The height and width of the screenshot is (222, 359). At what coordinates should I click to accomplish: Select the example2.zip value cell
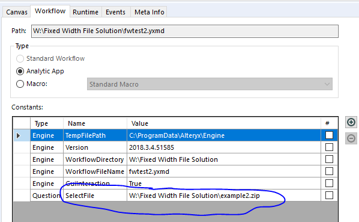[224, 196]
